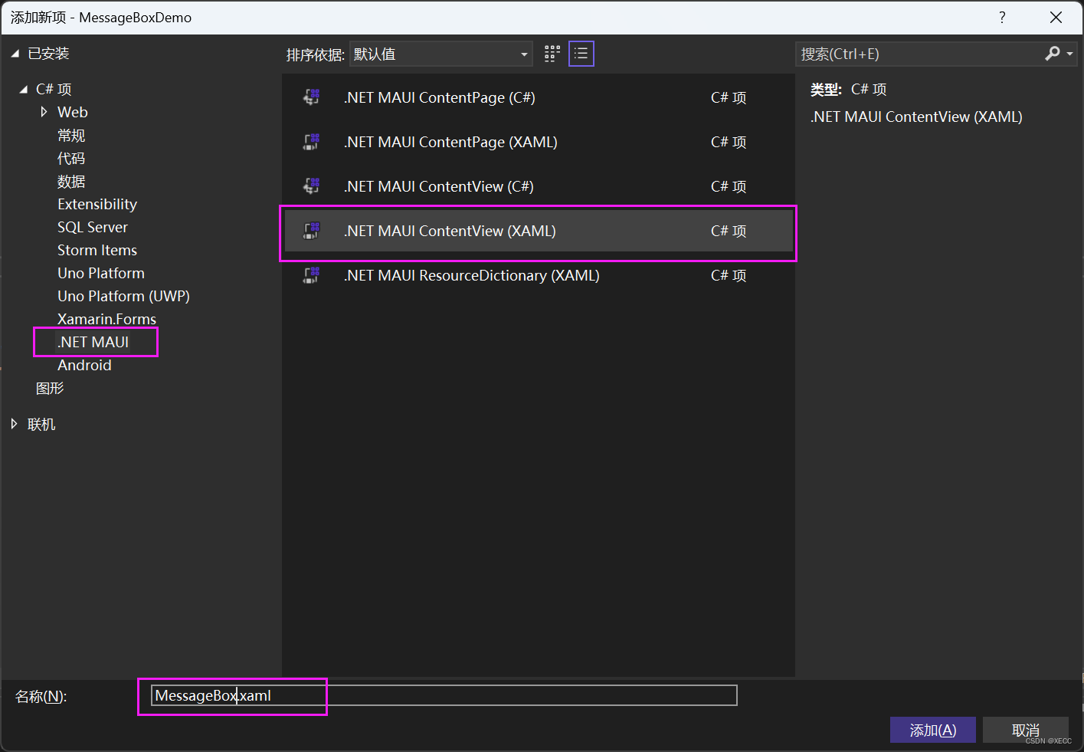Select the Android category
The image size is (1084, 752).
coord(84,365)
